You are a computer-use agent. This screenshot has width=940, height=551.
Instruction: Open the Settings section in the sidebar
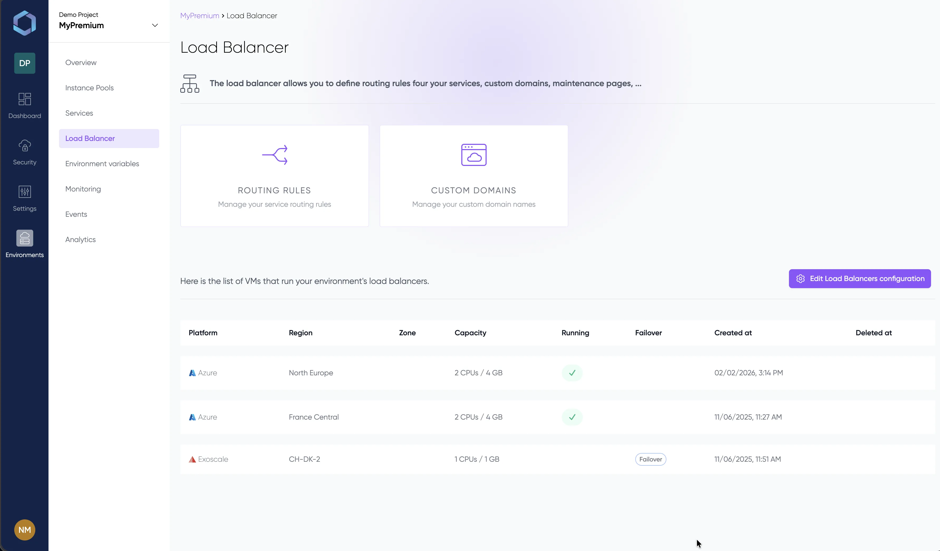24,198
